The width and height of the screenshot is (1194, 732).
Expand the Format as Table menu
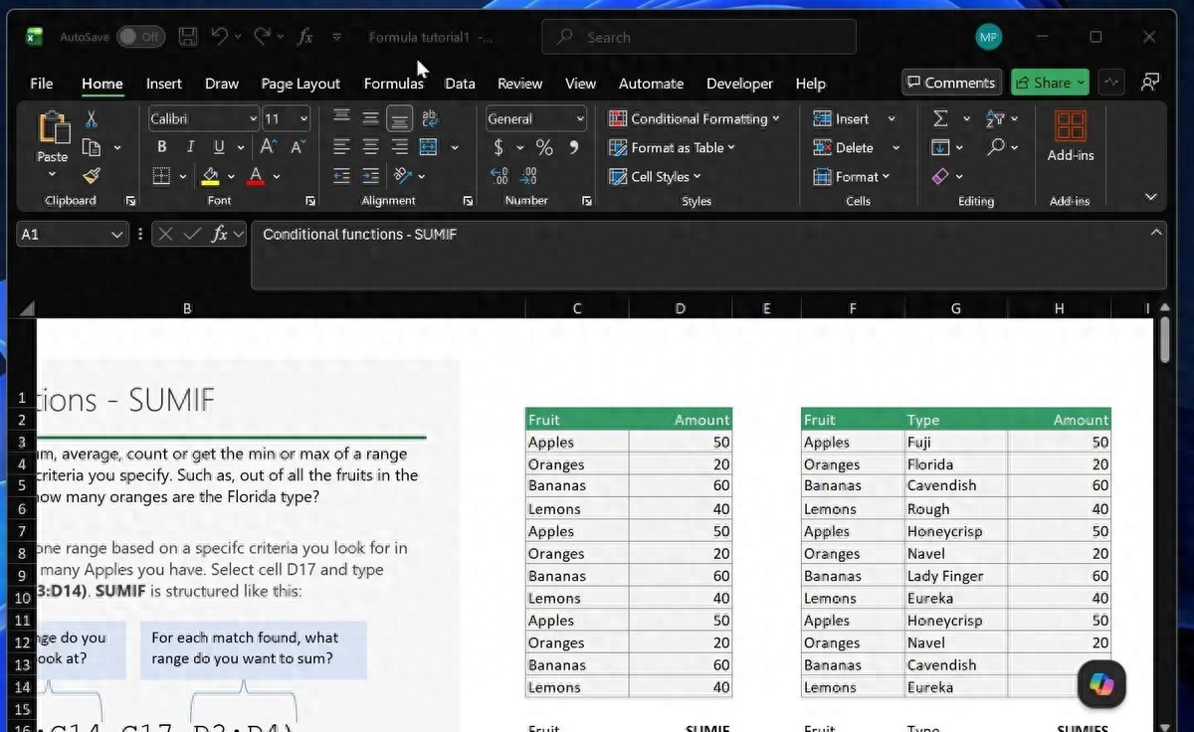click(x=672, y=147)
